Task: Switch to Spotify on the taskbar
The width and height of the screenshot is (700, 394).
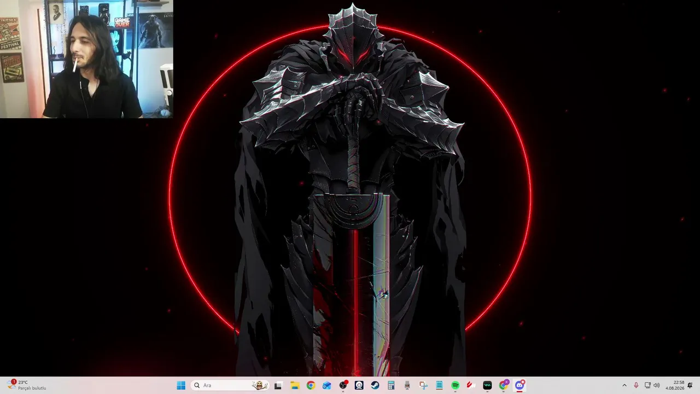Action: [456, 385]
